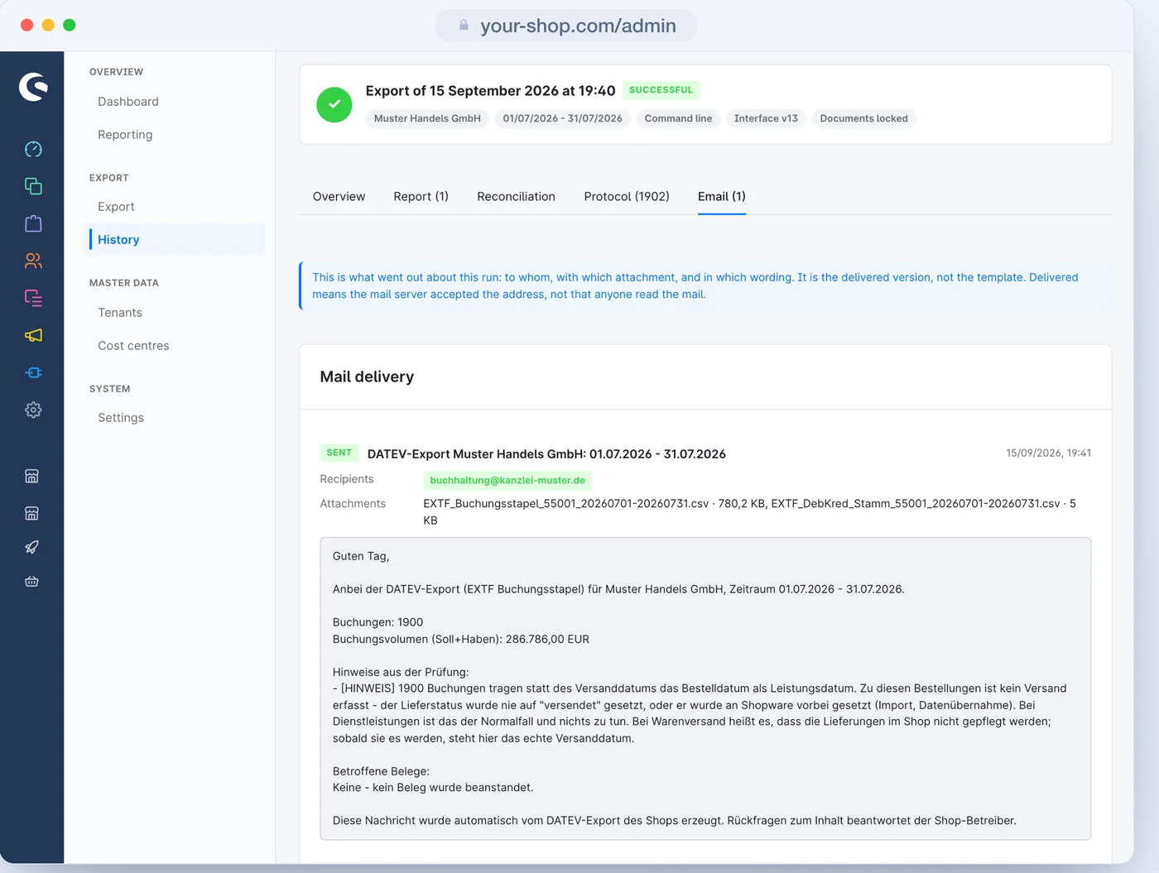Open the Customers people icon

(33, 261)
